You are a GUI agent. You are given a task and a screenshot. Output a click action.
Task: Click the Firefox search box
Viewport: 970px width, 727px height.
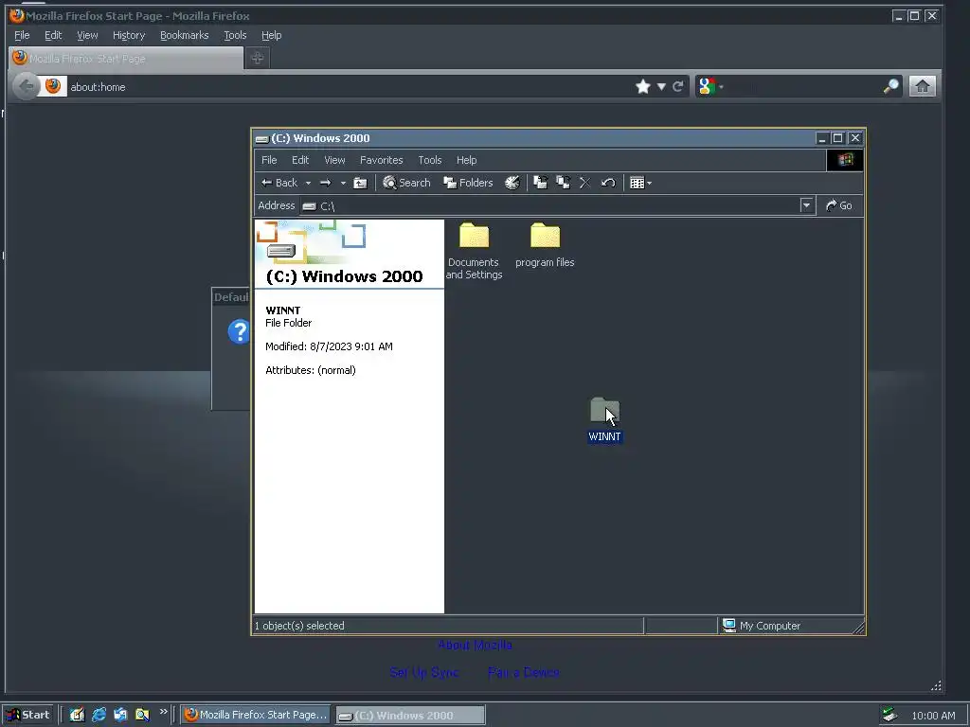click(x=803, y=86)
